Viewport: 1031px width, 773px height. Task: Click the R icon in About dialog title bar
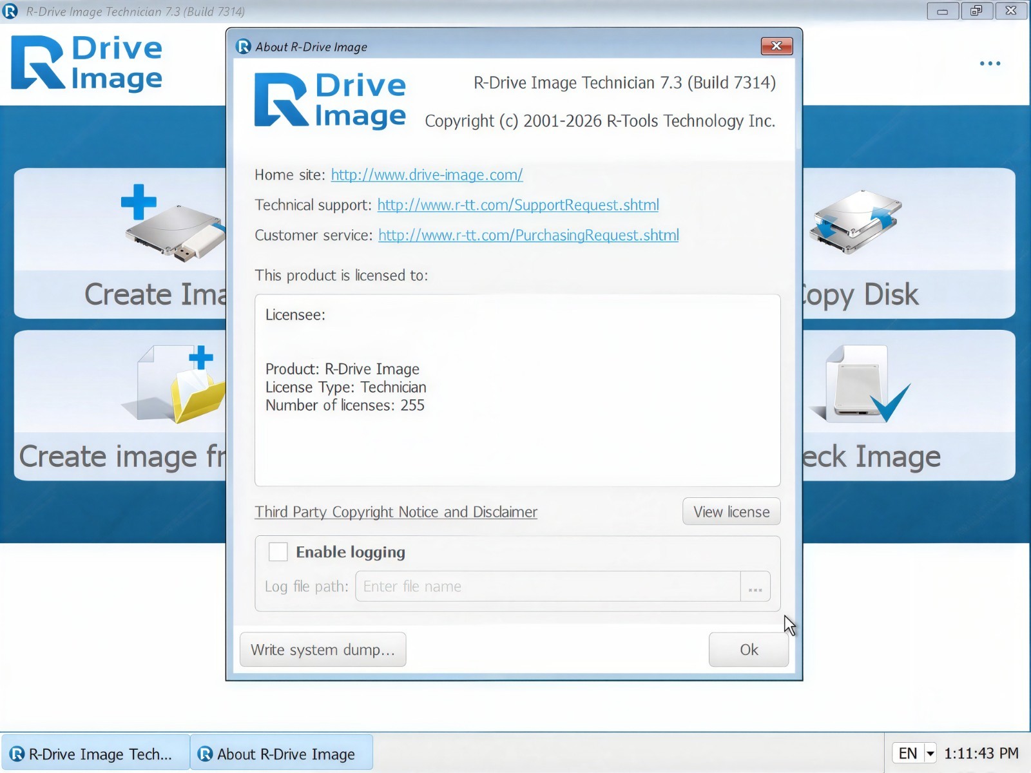(244, 46)
